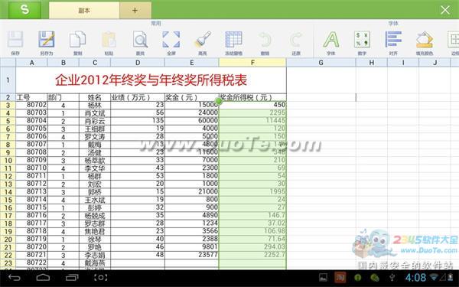The width and height of the screenshot is (459, 287).
Task: Click the cell containing 21000
Action: point(192,192)
